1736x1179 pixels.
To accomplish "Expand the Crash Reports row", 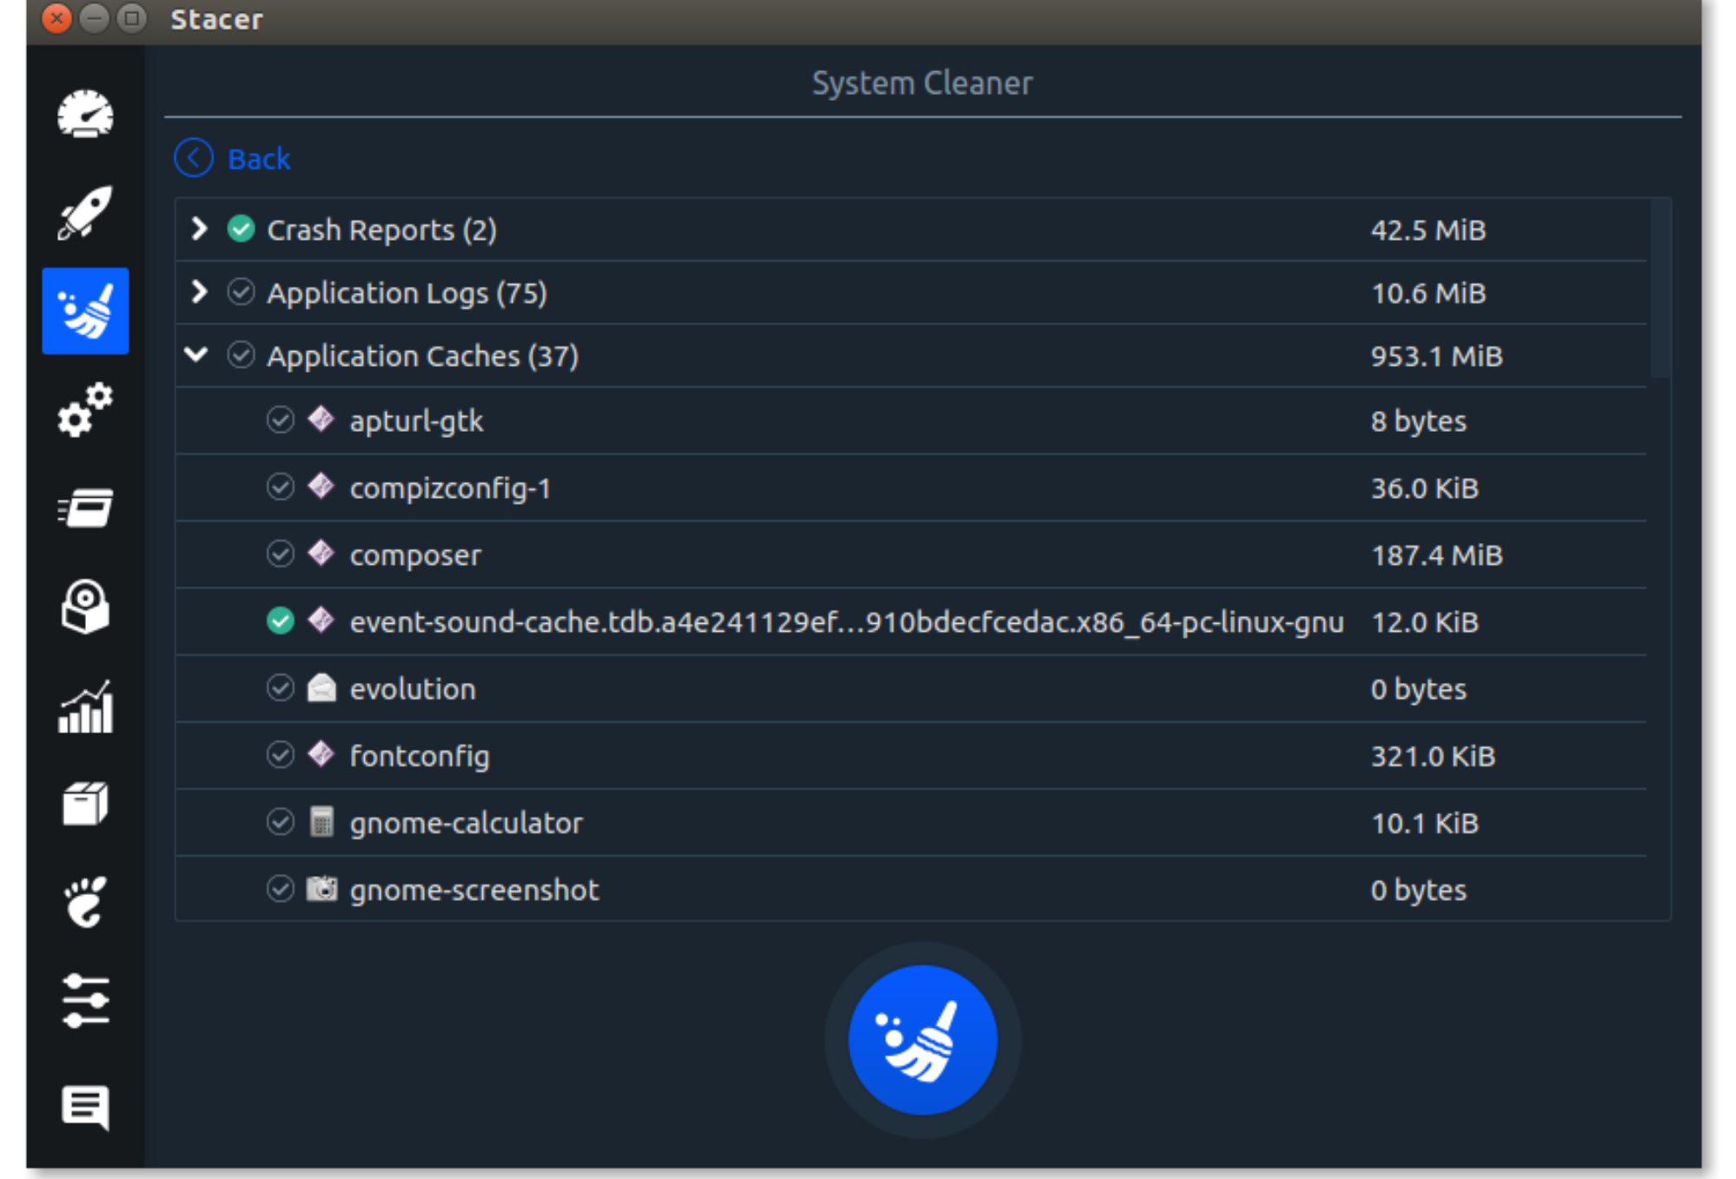I will [x=199, y=229].
